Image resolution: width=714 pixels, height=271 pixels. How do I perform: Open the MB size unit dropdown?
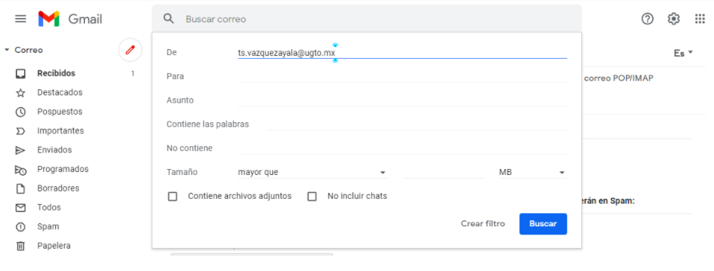coord(532,172)
